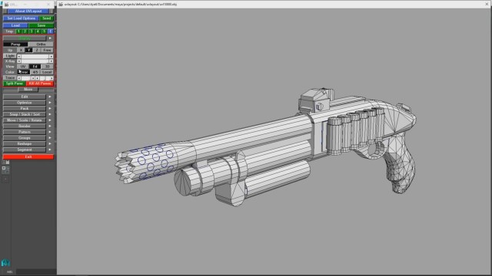Switch View to 3D mode

tap(48, 67)
